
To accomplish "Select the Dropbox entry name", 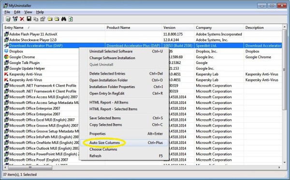I will point(16,51).
